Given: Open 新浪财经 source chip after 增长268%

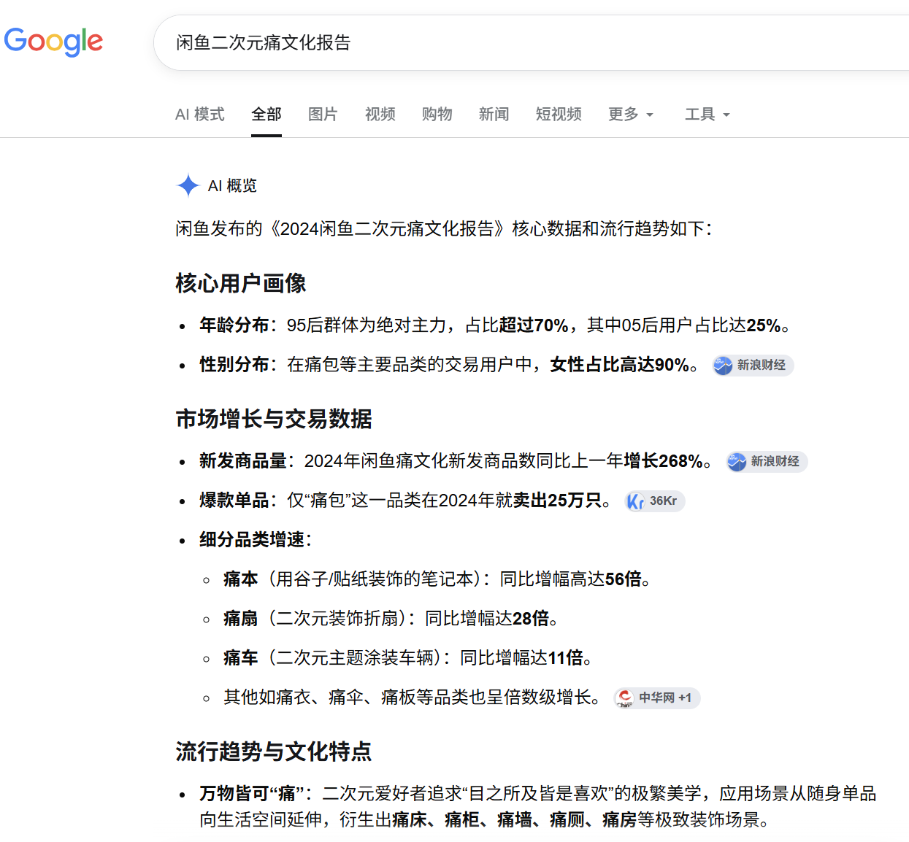Looking at the screenshot, I should tap(767, 461).
